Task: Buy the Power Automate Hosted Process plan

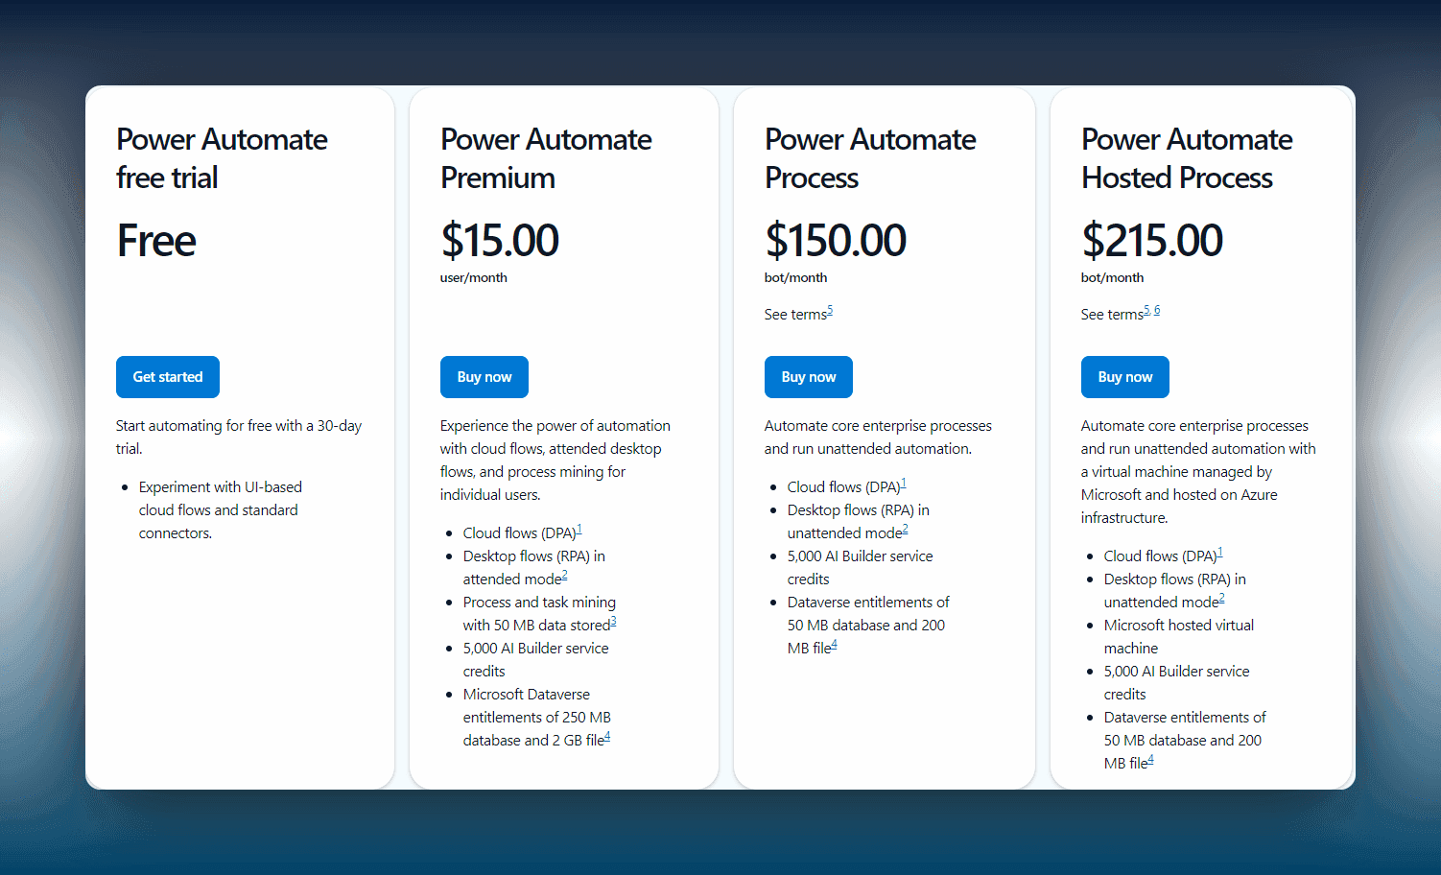Action: pyautogui.click(x=1125, y=377)
